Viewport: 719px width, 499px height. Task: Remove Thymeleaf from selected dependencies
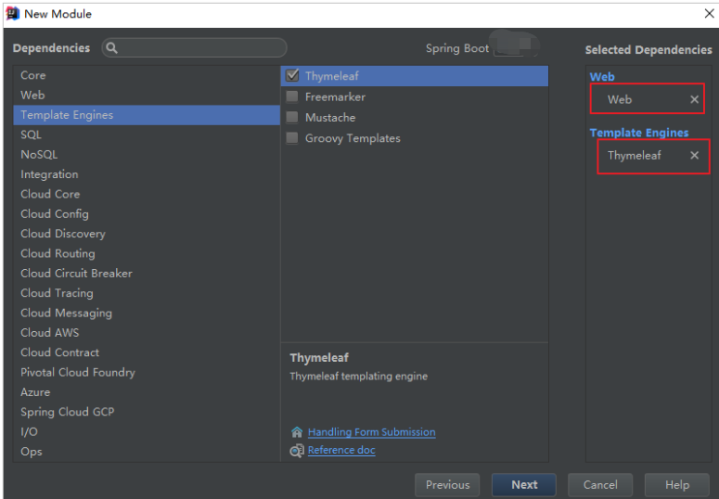tap(694, 156)
